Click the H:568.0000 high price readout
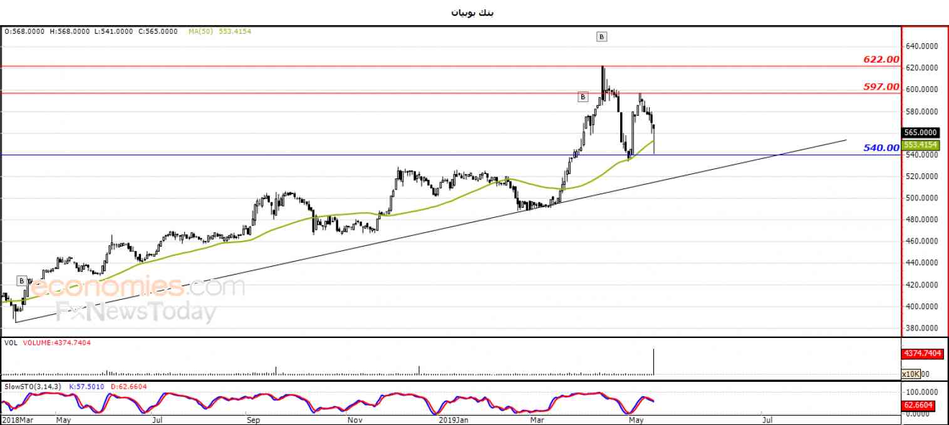Viewport: 949px width, 425px height. point(70,31)
